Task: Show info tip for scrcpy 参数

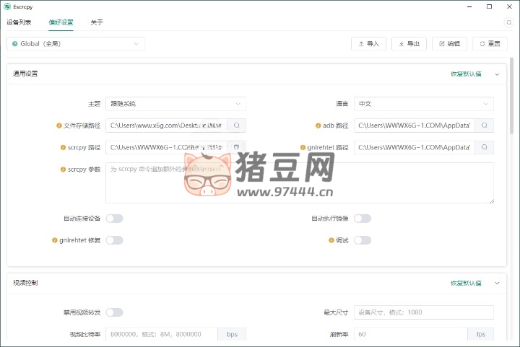Action: 63,170
